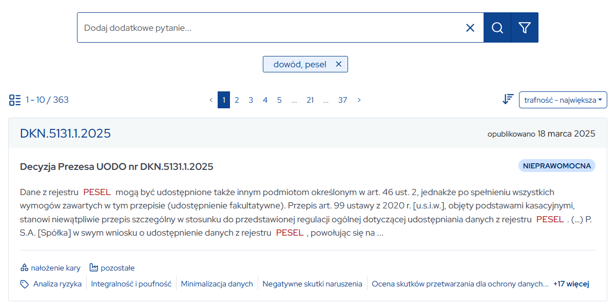
Task: Remove the "dowód, pesel" search tag
Action: pos(338,64)
